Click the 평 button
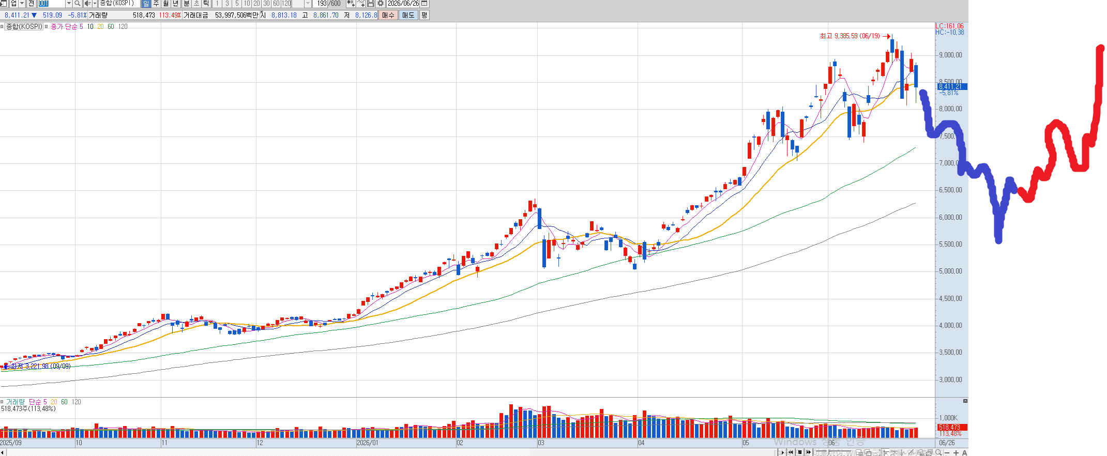 pyautogui.click(x=424, y=15)
